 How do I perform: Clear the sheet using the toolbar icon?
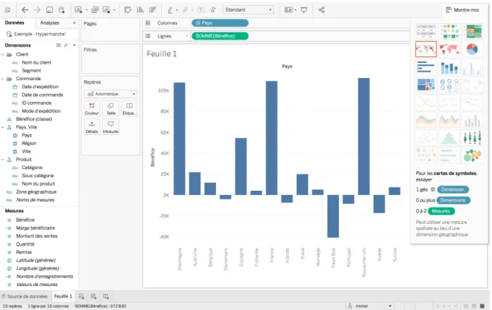(x=107, y=9)
